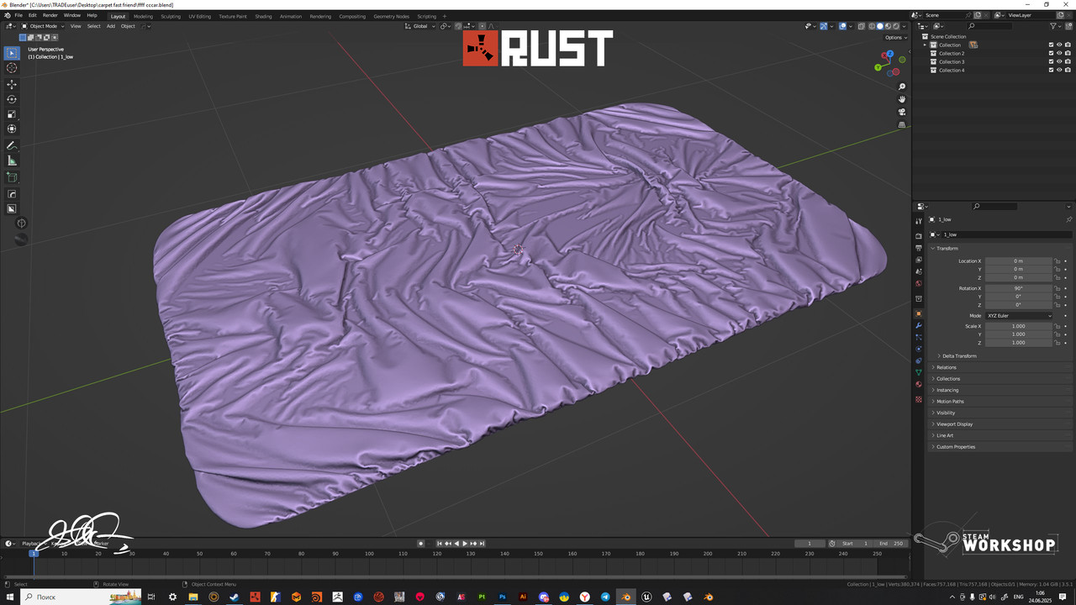Open the Add menu in viewport header
This screenshot has height=605, width=1076.
[110, 26]
